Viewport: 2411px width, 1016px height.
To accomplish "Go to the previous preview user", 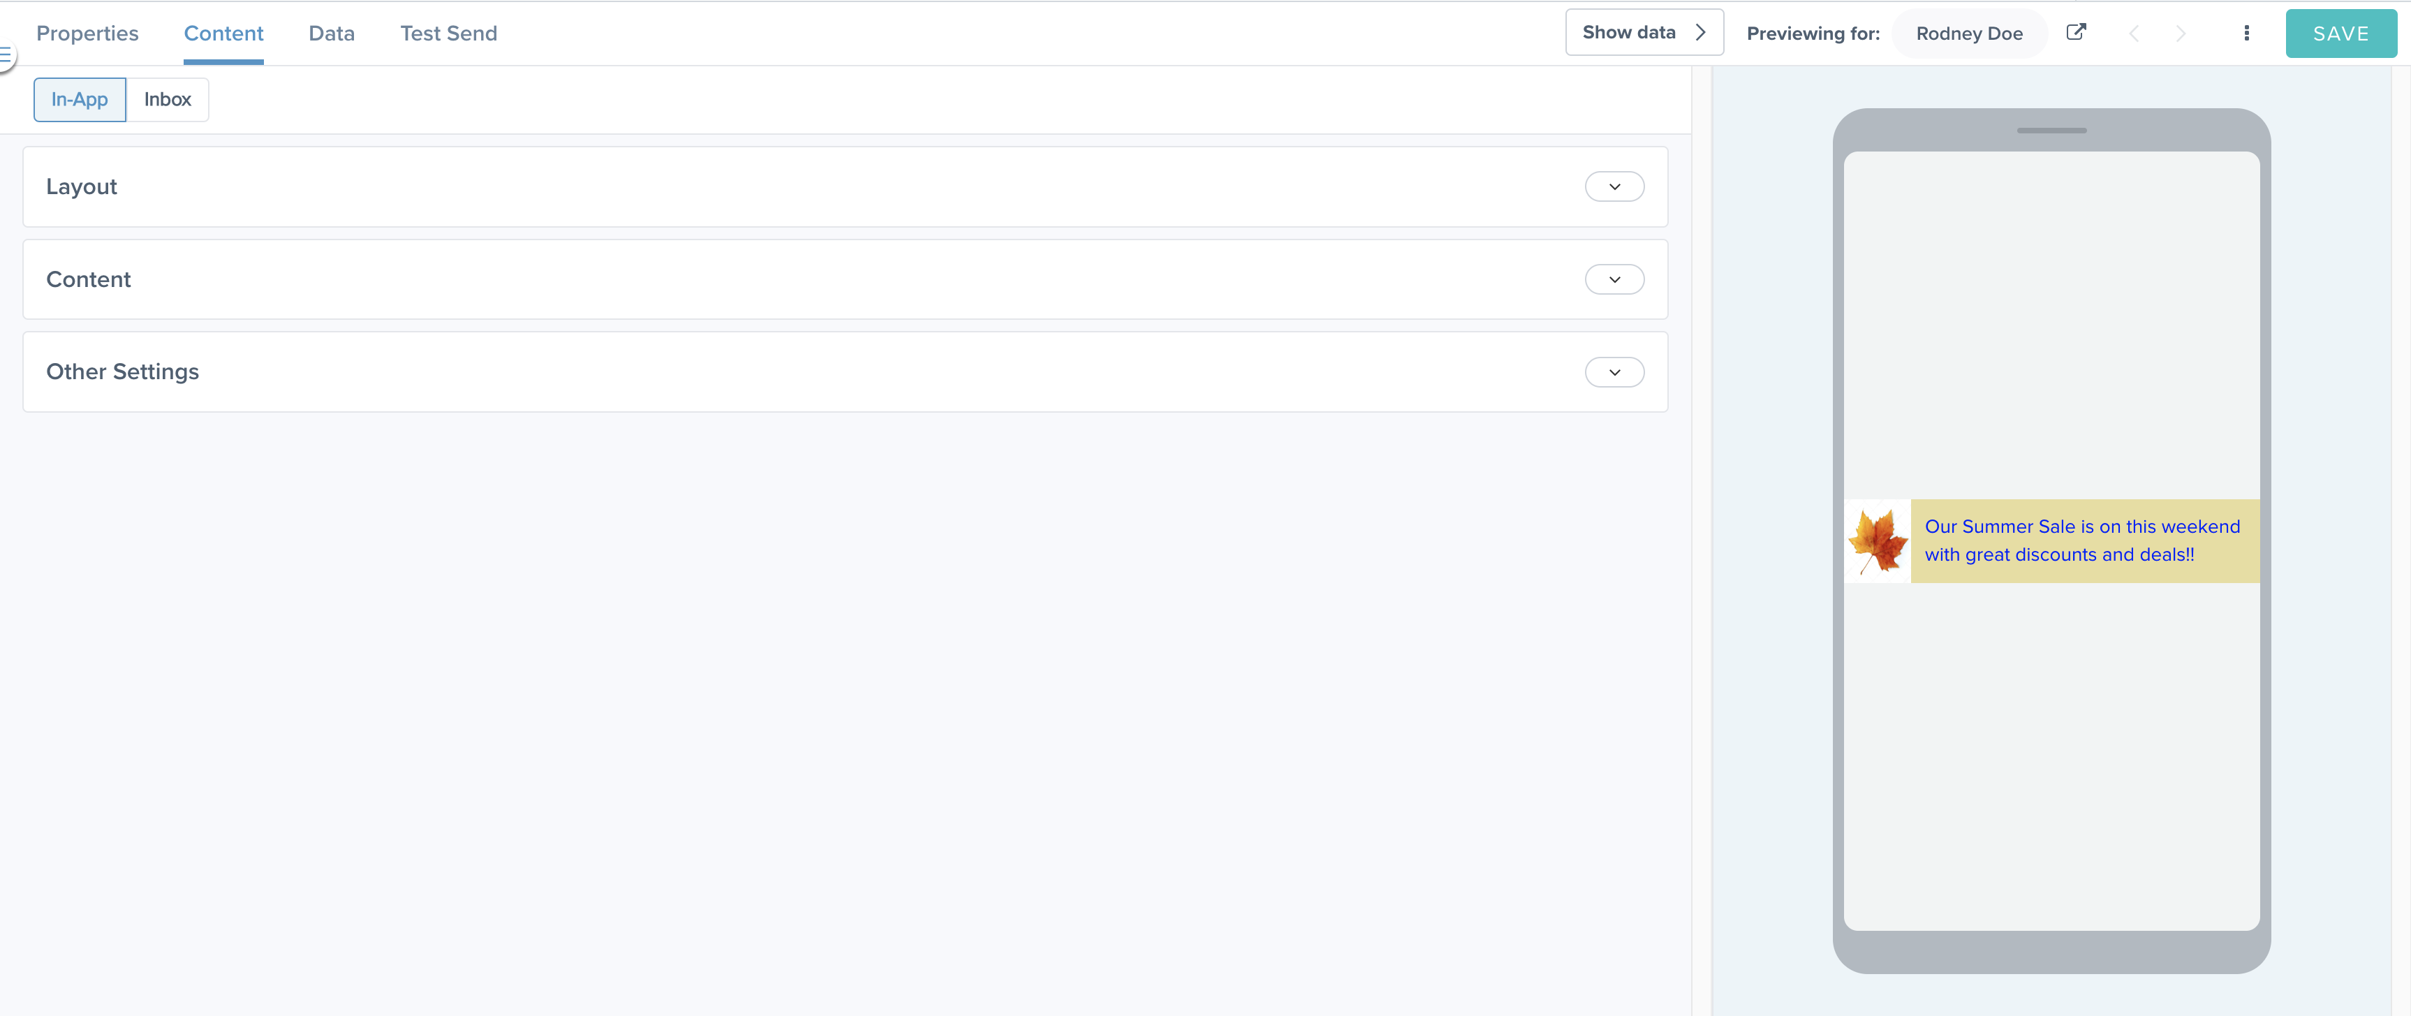I will 2135,33.
